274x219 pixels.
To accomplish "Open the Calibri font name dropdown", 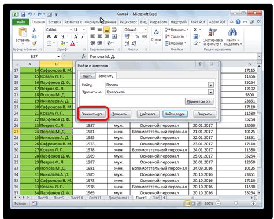I will tap(71, 30).
